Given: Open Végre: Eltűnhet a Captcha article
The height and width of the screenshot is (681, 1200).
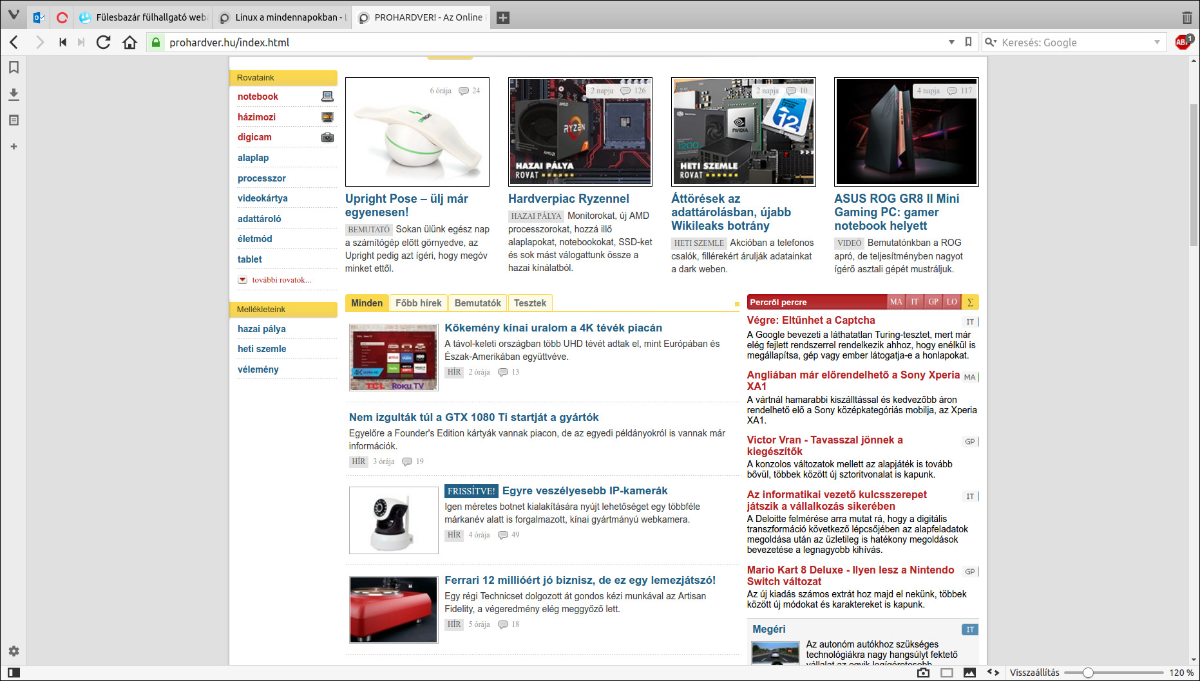Looking at the screenshot, I should click(811, 321).
